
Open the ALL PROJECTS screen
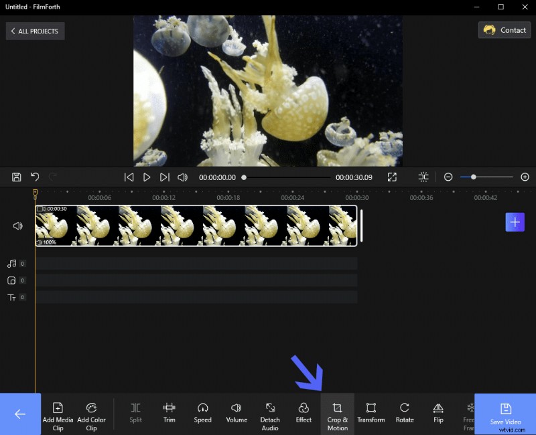pos(35,31)
